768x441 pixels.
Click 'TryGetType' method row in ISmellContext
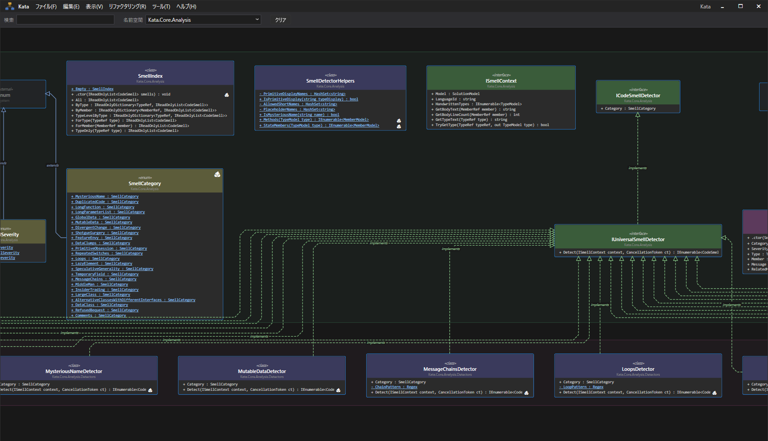(x=490, y=125)
